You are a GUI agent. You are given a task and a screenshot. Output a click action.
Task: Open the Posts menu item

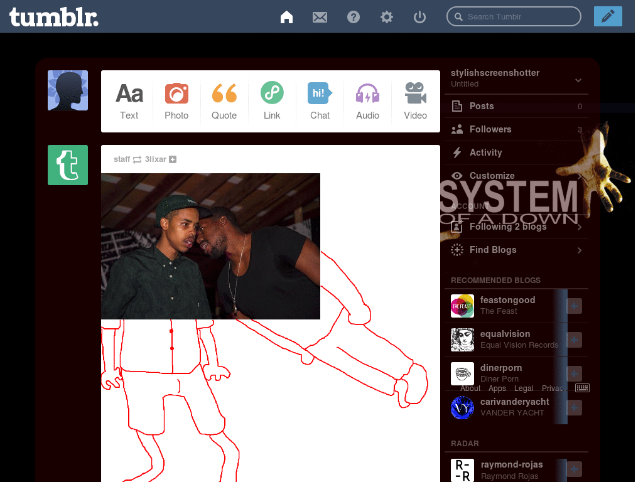[x=516, y=106]
